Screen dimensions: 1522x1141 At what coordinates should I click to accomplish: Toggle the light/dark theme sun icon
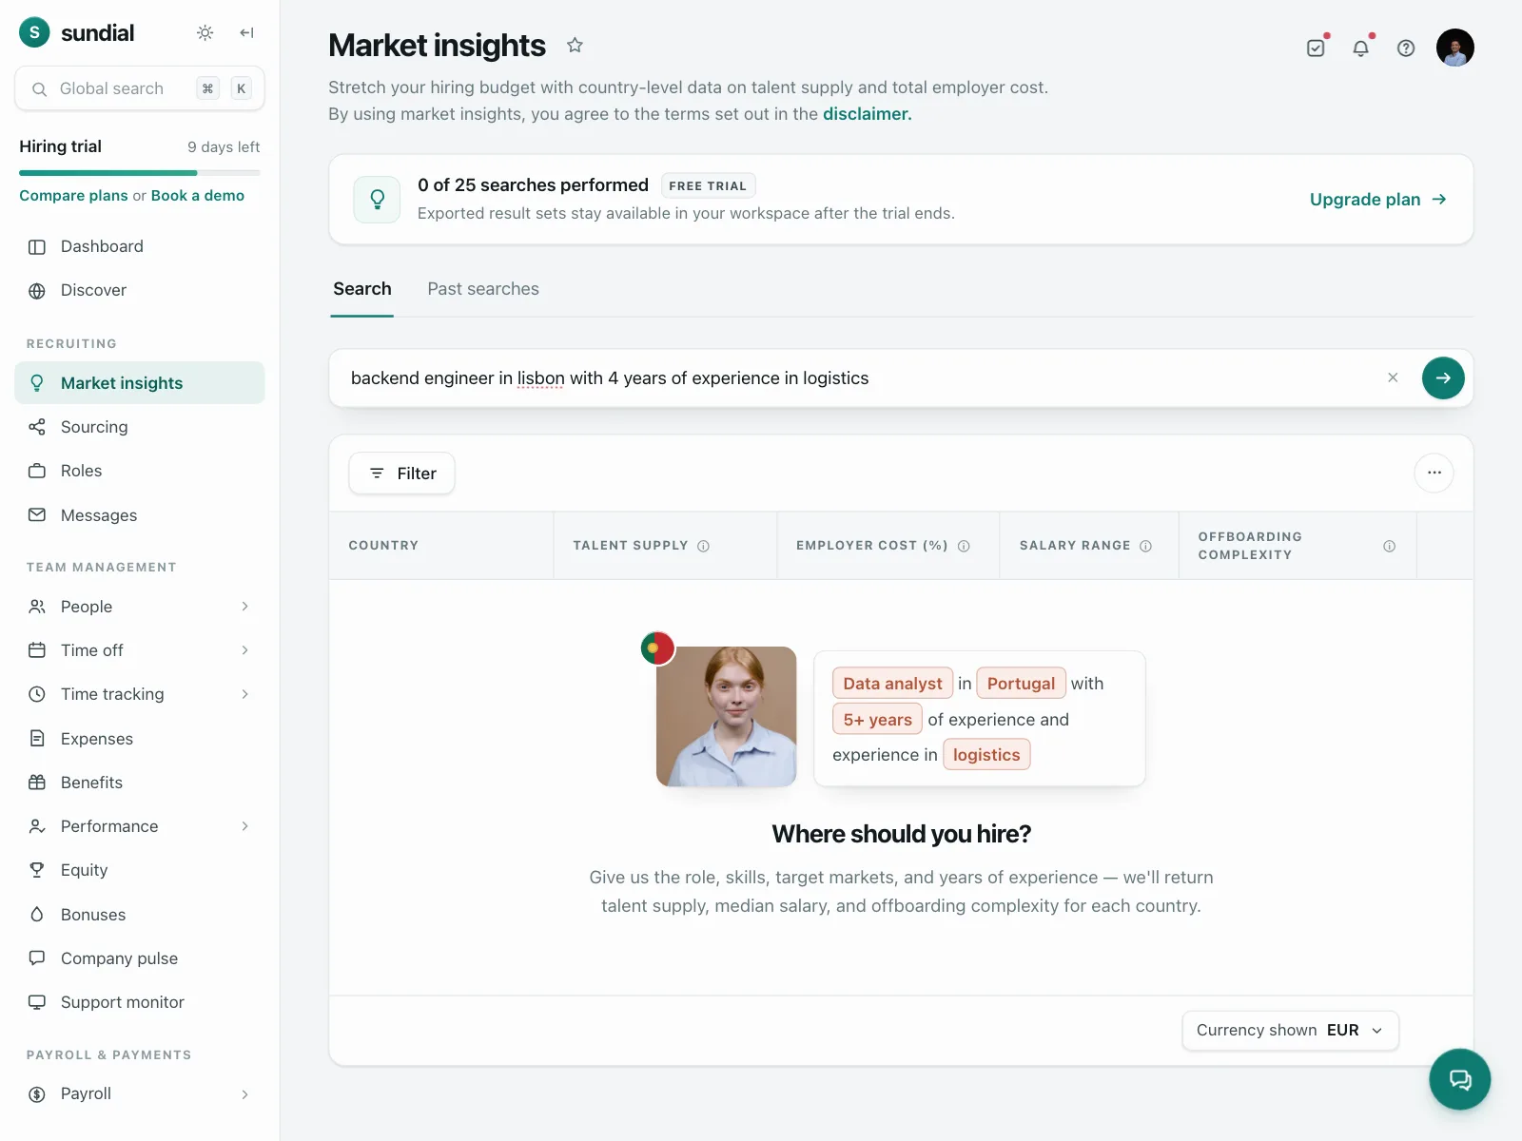click(205, 33)
